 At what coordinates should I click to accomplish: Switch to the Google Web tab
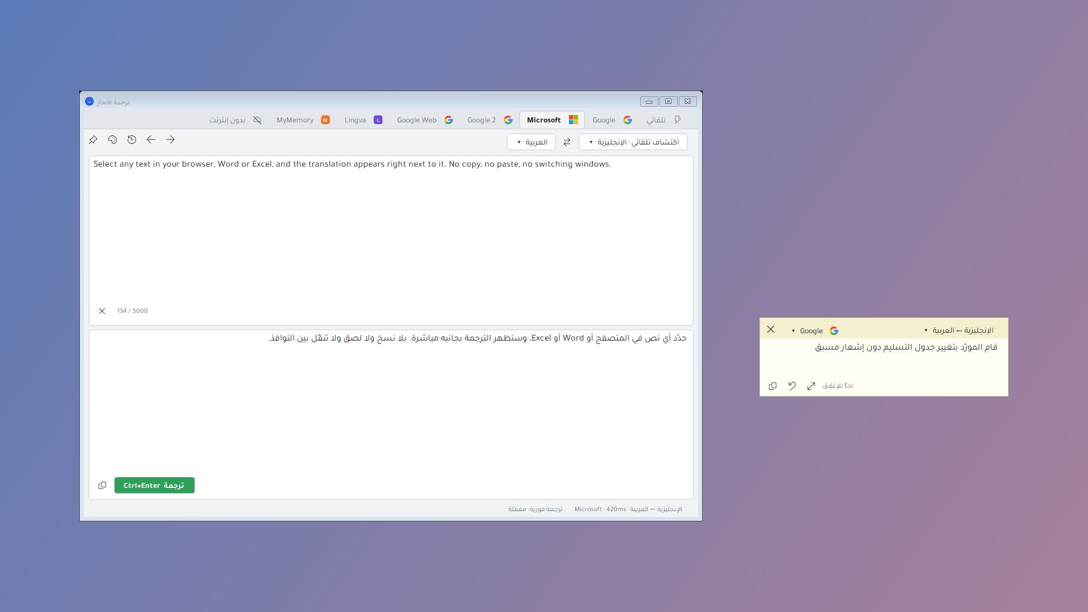424,120
